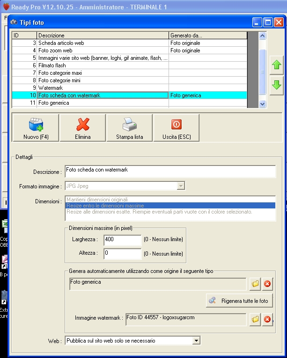Screen dimensions: 287x358
Task: Select row Foto scheda con watermark
Action: [x=129, y=95]
